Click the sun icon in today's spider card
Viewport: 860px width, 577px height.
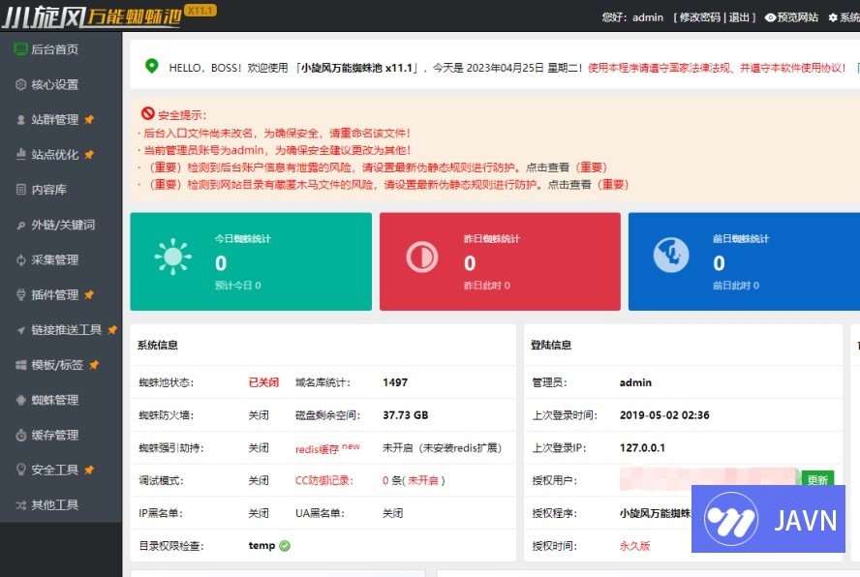point(172,257)
